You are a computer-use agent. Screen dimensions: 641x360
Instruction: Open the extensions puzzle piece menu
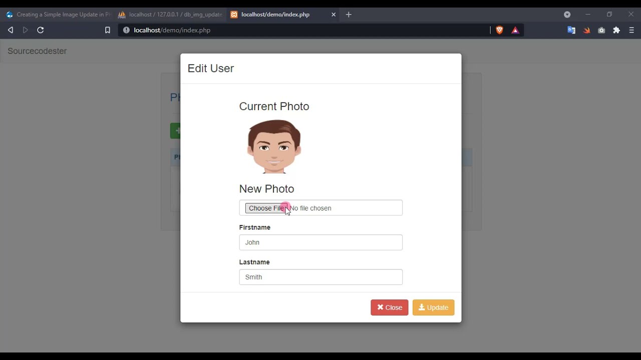(x=616, y=30)
